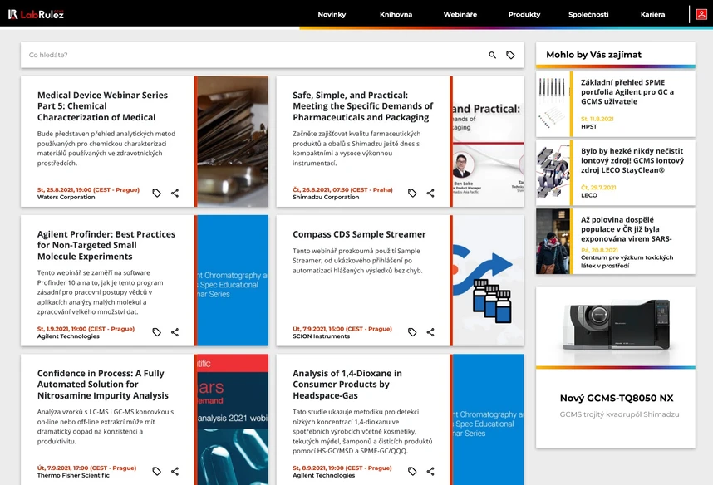The width and height of the screenshot is (713, 485).
Task: Open the Společnosti menu
Action: click(588, 15)
